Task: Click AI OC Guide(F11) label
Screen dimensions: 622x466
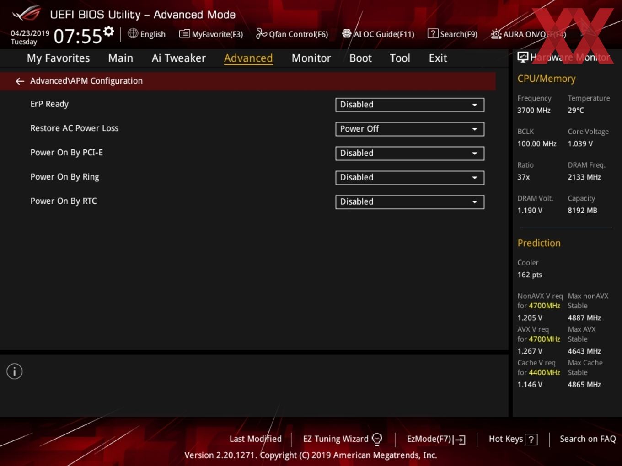Action: (x=384, y=34)
